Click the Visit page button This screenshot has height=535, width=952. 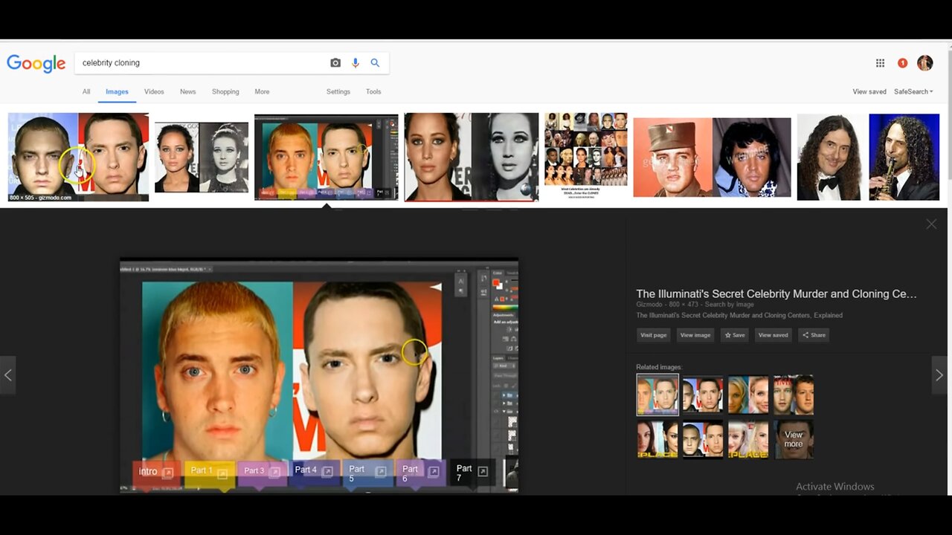(x=654, y=335)
